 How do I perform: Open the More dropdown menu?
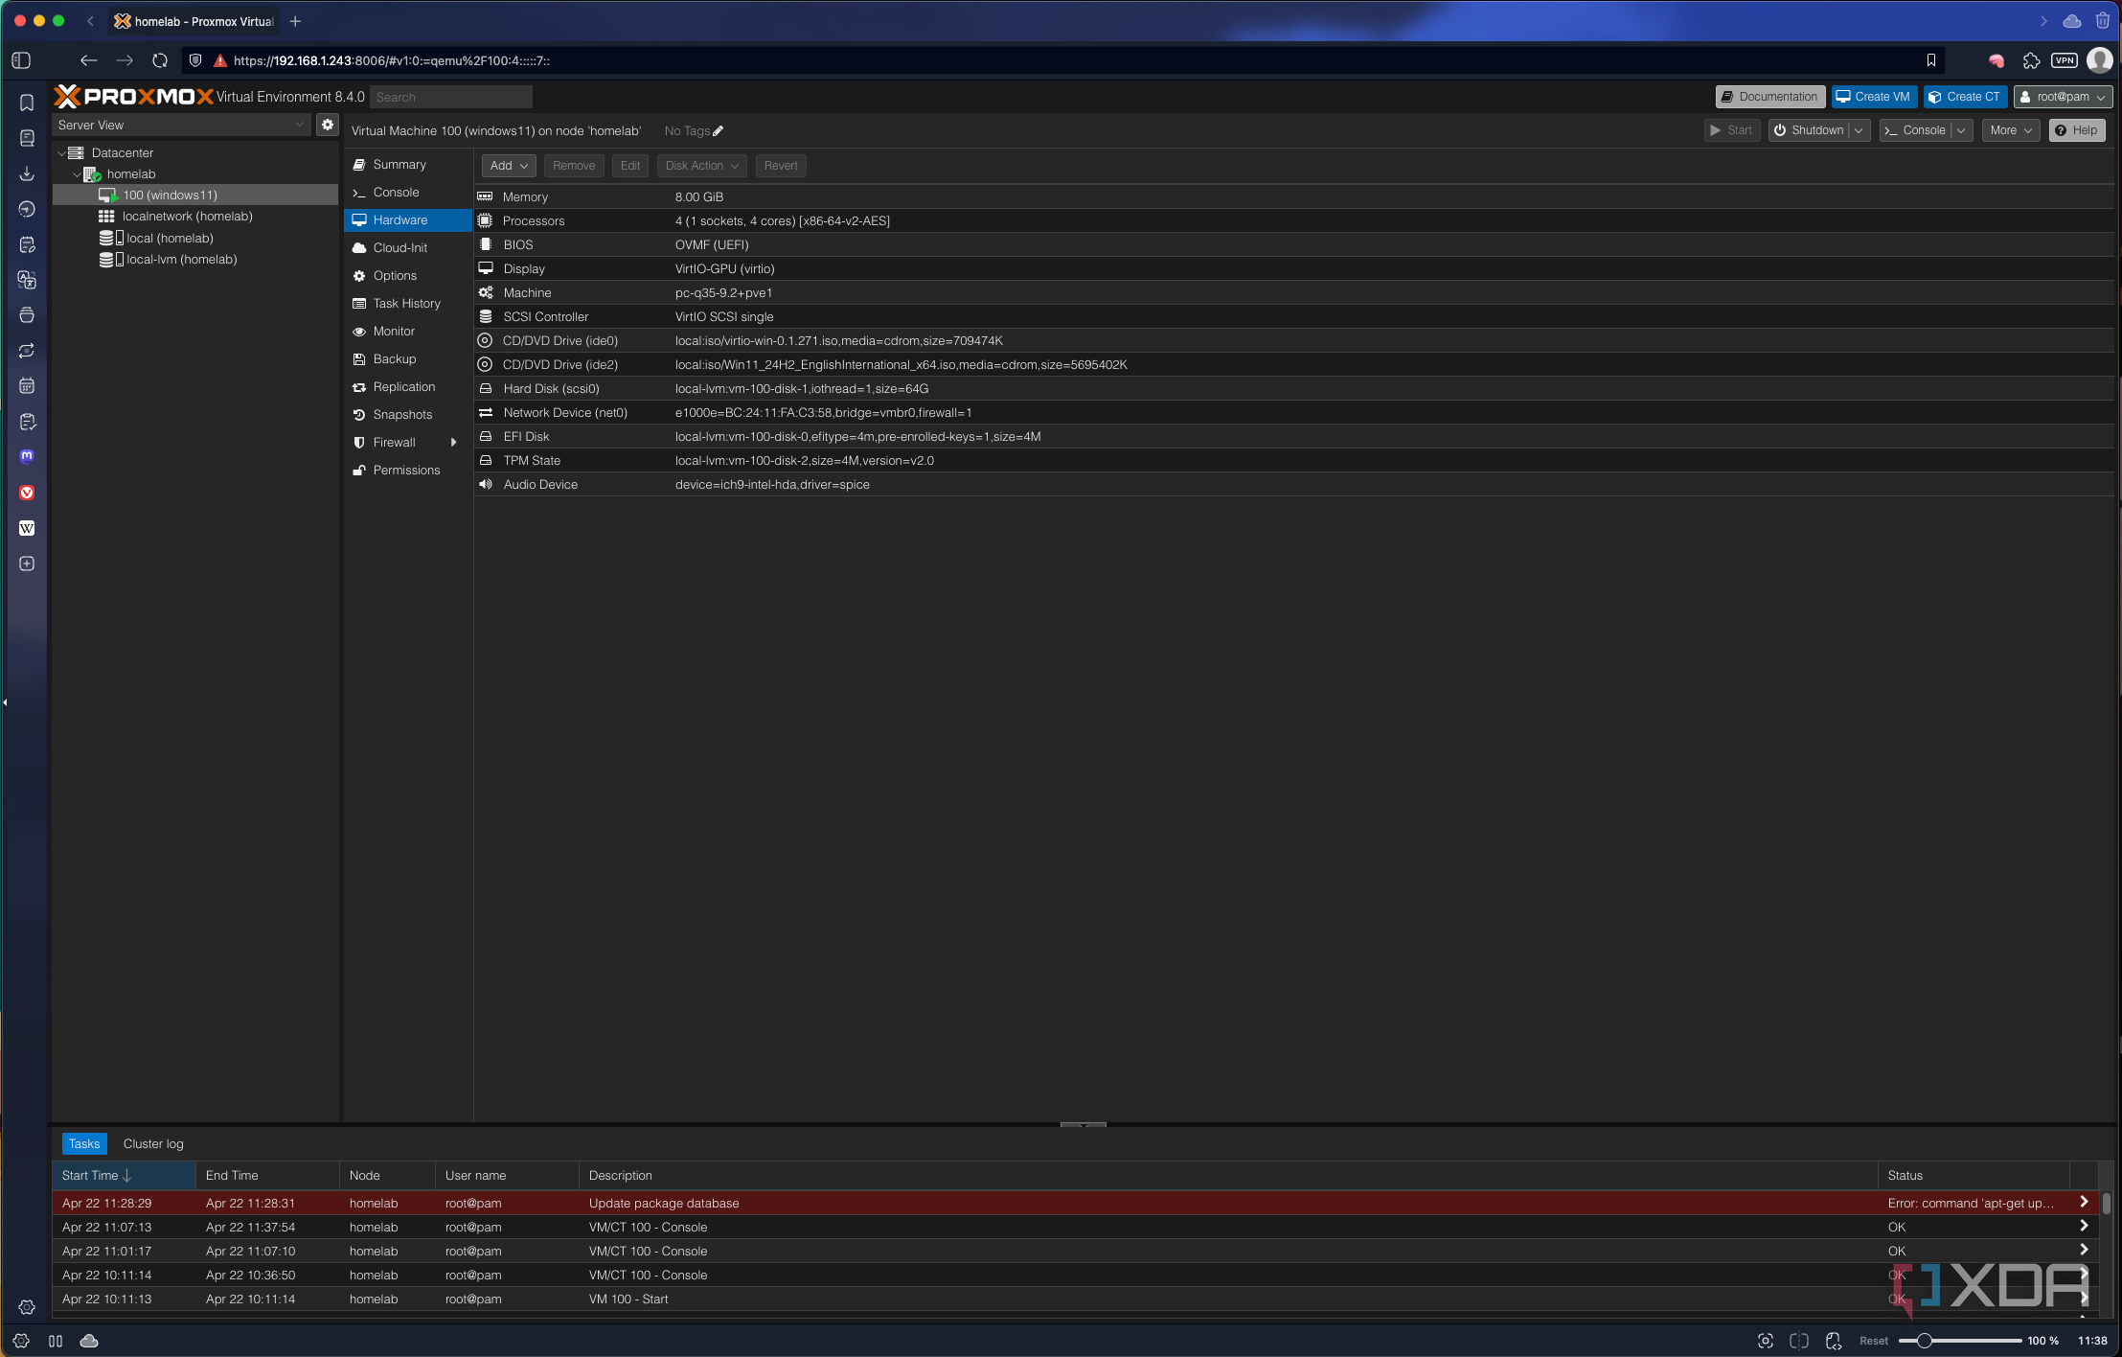(2010, 130)
